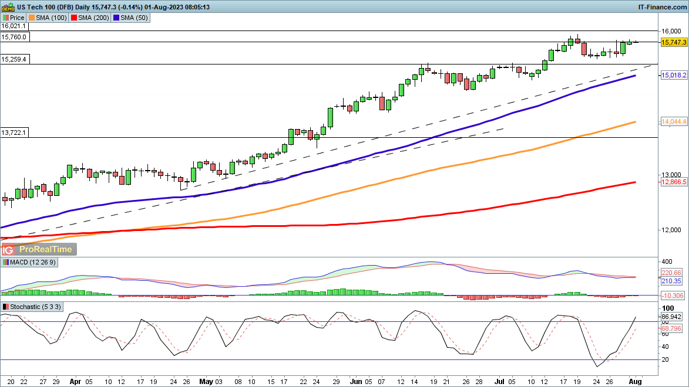Click the May label on the time axis

pyautogui.click(x=206, y=382)
